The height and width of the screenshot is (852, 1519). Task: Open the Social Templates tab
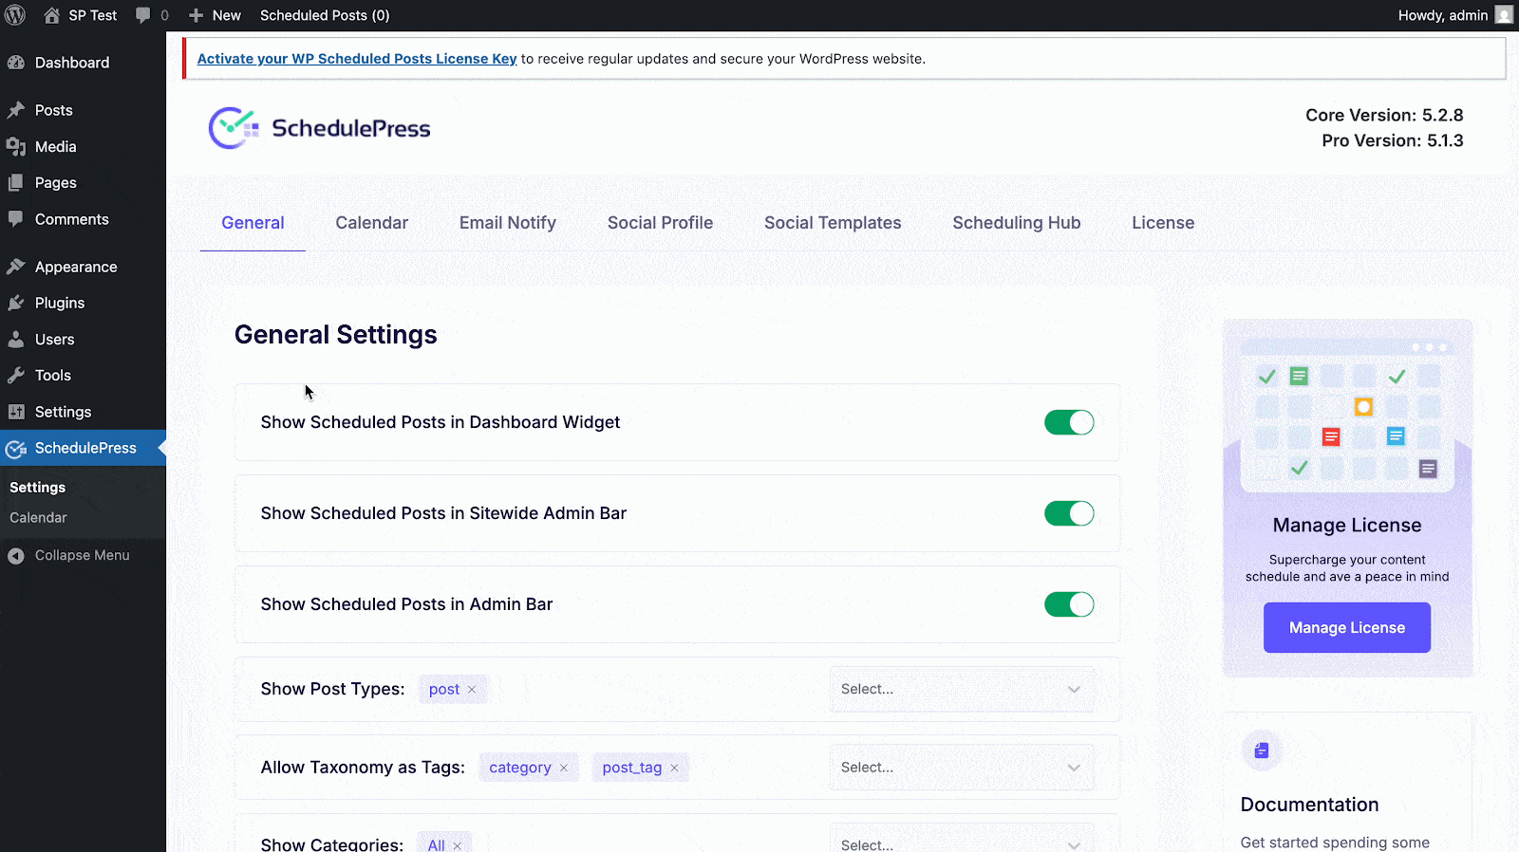coord(833,223)
